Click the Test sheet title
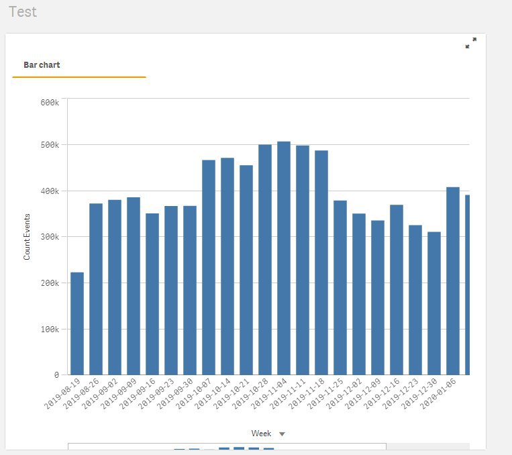 pyautogui.click(x=23, y=12)
